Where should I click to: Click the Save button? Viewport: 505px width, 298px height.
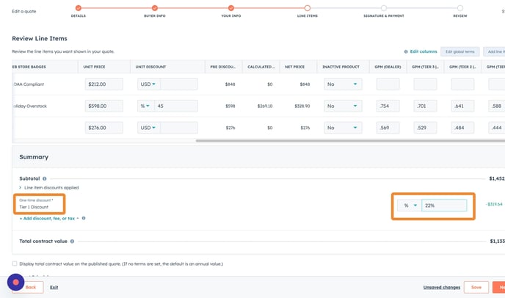pos(476,287)
